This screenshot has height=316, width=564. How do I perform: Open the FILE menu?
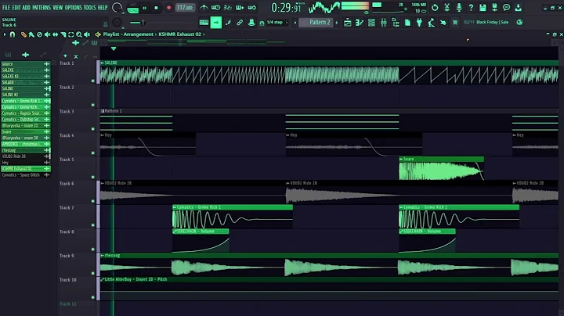point(6,8)
